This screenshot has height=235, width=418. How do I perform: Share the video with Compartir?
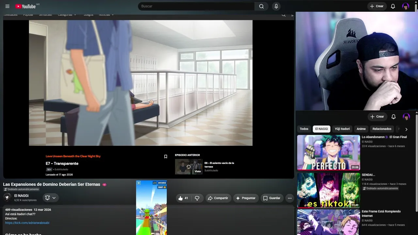tap(218, 198)
